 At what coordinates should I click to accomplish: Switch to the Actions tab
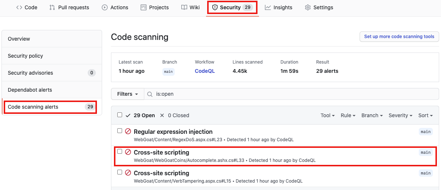click(x=115, y=8)
